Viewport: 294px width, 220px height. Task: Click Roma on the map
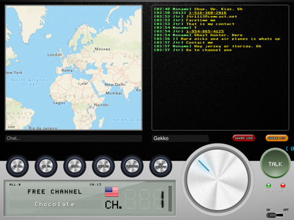pos(67,70)
